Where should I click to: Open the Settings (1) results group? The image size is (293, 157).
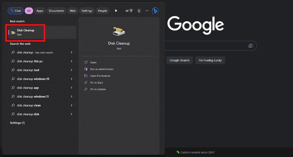click(x=17, y=123)
